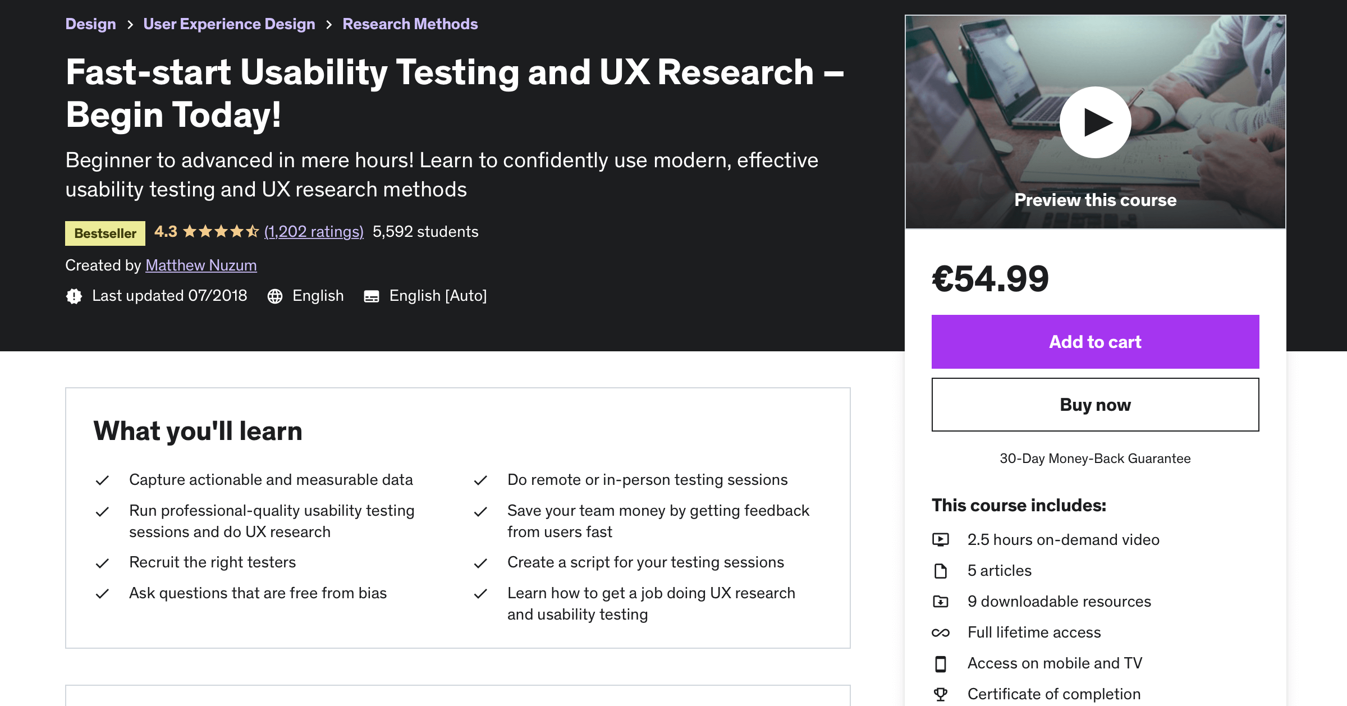Open the Design breadcrumb category
Viewport: 1347px width, 706px height.
[91, 24]
